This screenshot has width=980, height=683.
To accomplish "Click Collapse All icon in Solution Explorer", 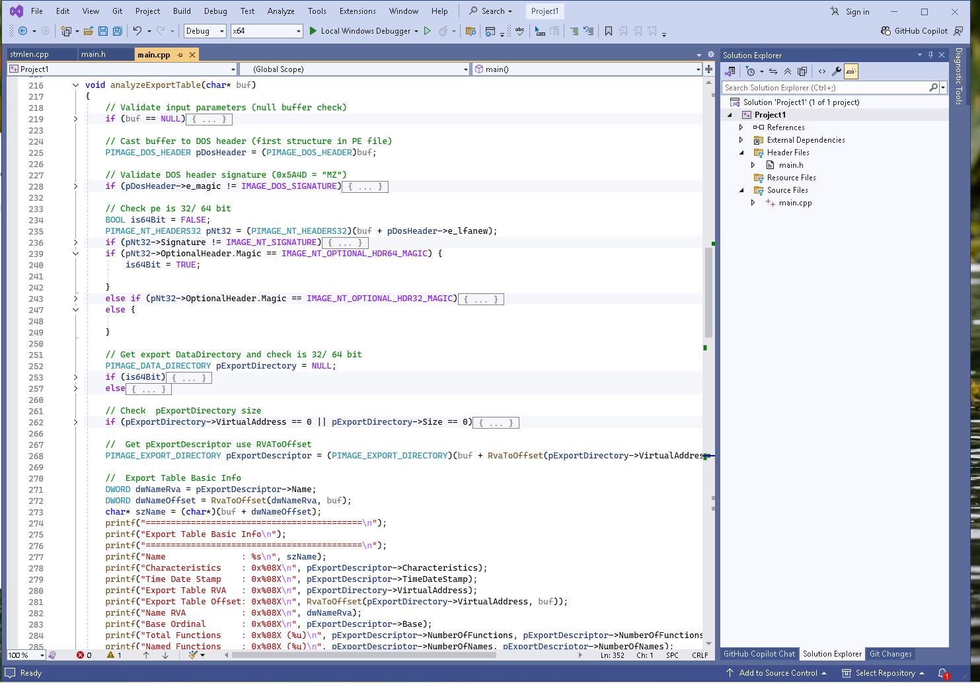I will click(788, 71).
